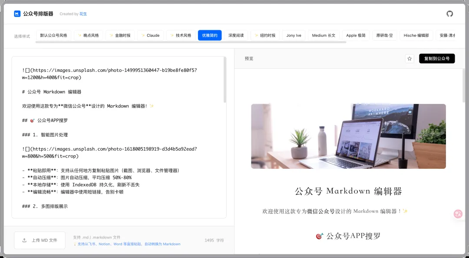Apply the Medium 长文 style
The image size is (469, 258).
coord(324,35)
